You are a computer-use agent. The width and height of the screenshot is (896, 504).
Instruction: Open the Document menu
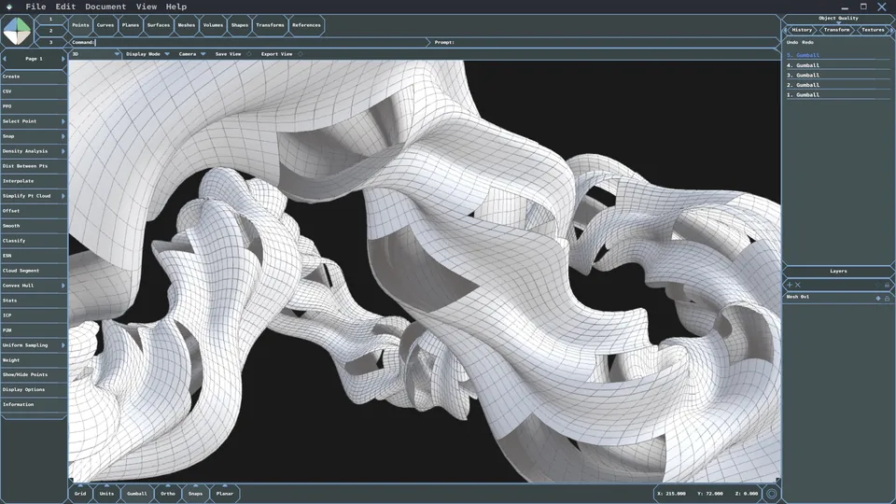coord(105,7)
